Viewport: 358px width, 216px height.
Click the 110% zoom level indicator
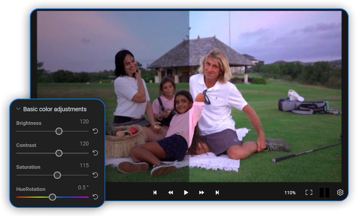(x=290, y=192)
